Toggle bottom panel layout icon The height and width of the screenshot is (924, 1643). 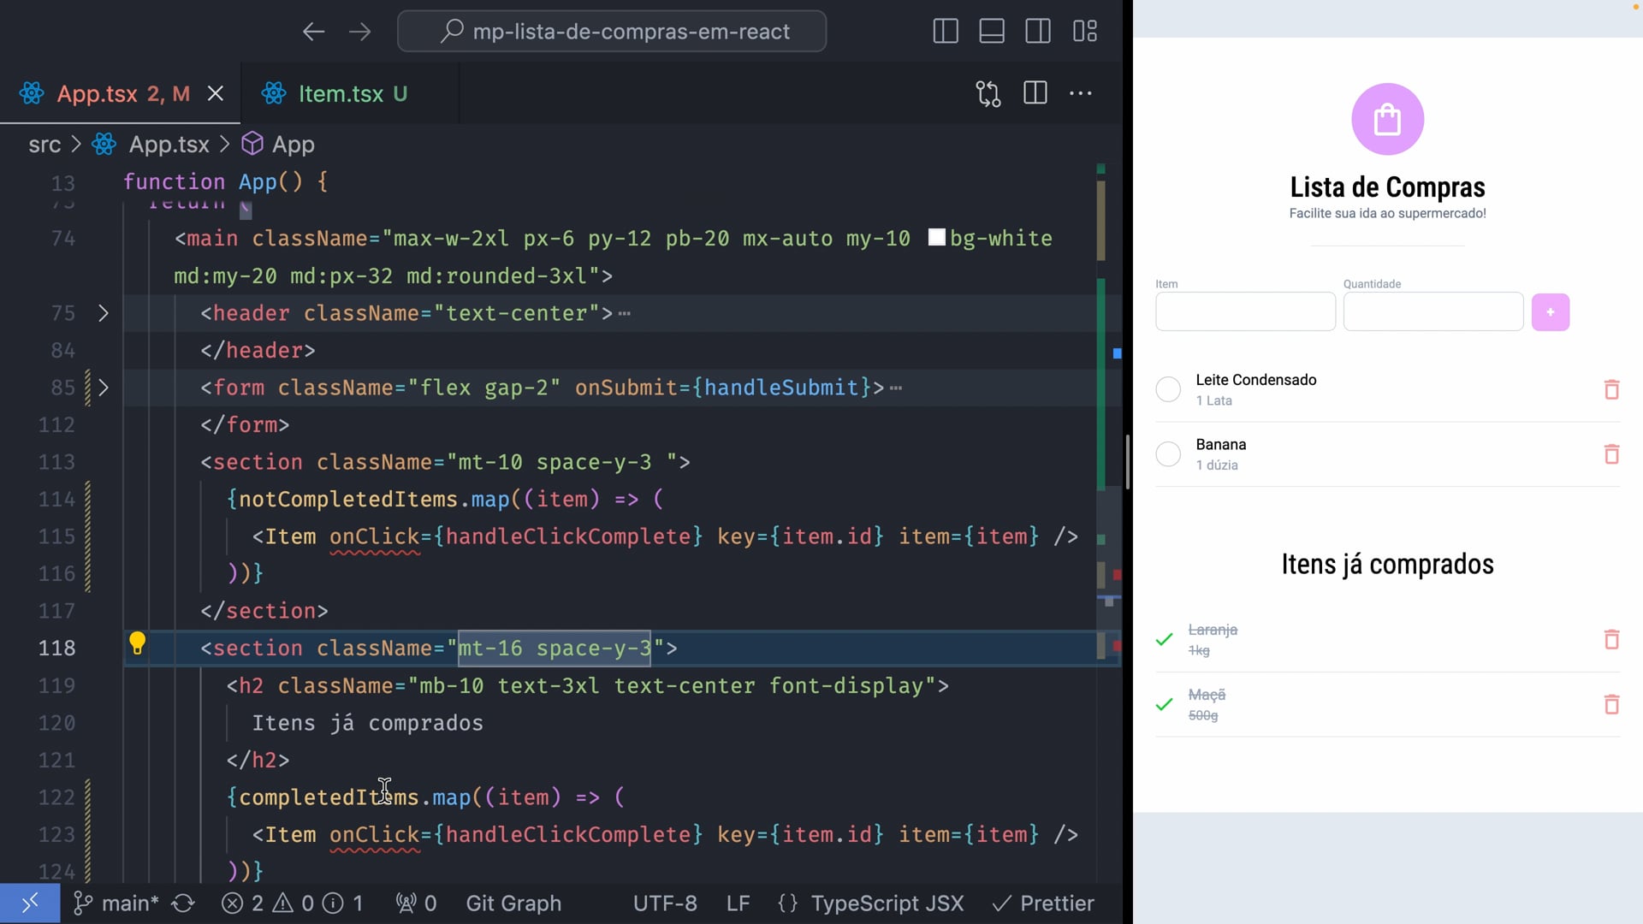click(991, 32)
